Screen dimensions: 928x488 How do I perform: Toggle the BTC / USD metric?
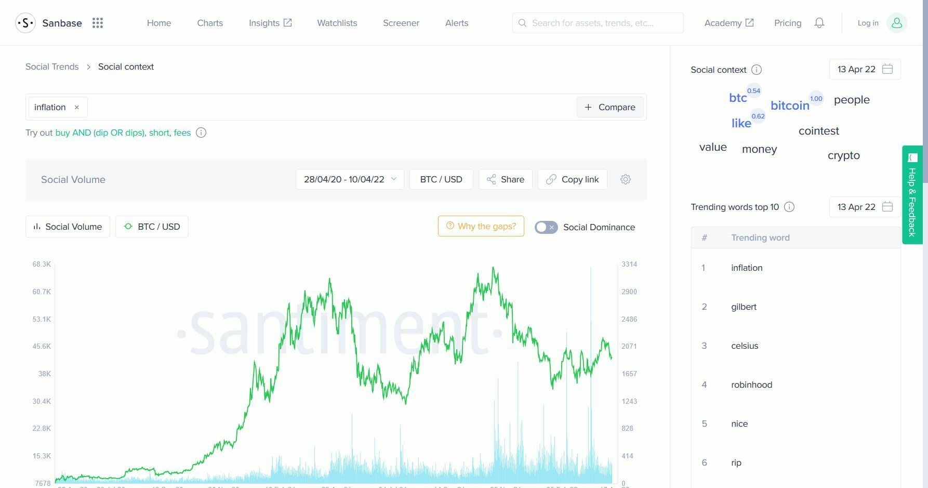point(152,227)
